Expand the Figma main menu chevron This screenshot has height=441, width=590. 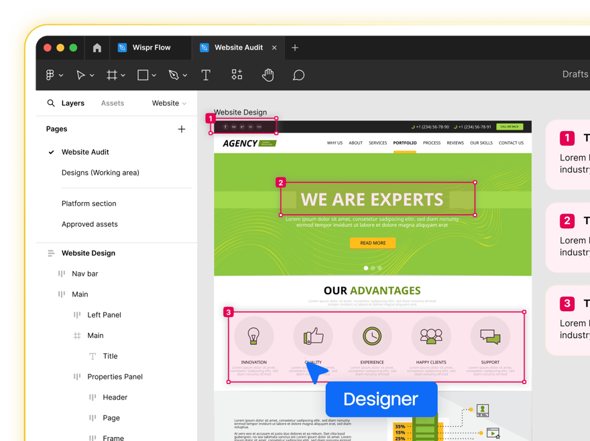coord(61,76)
